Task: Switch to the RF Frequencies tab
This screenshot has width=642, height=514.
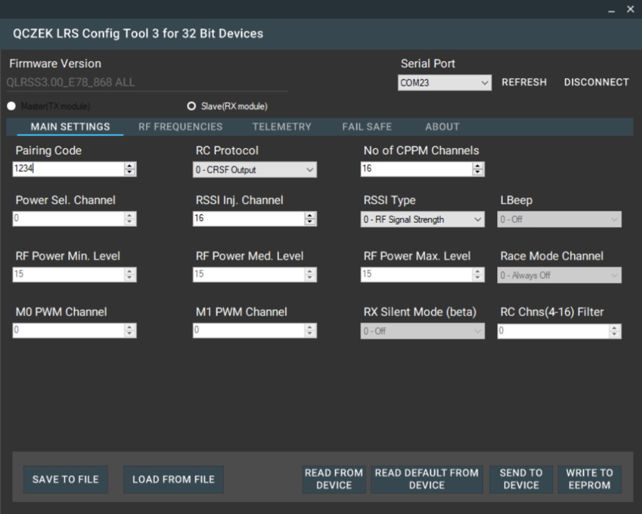Action: tap(180, 126)
